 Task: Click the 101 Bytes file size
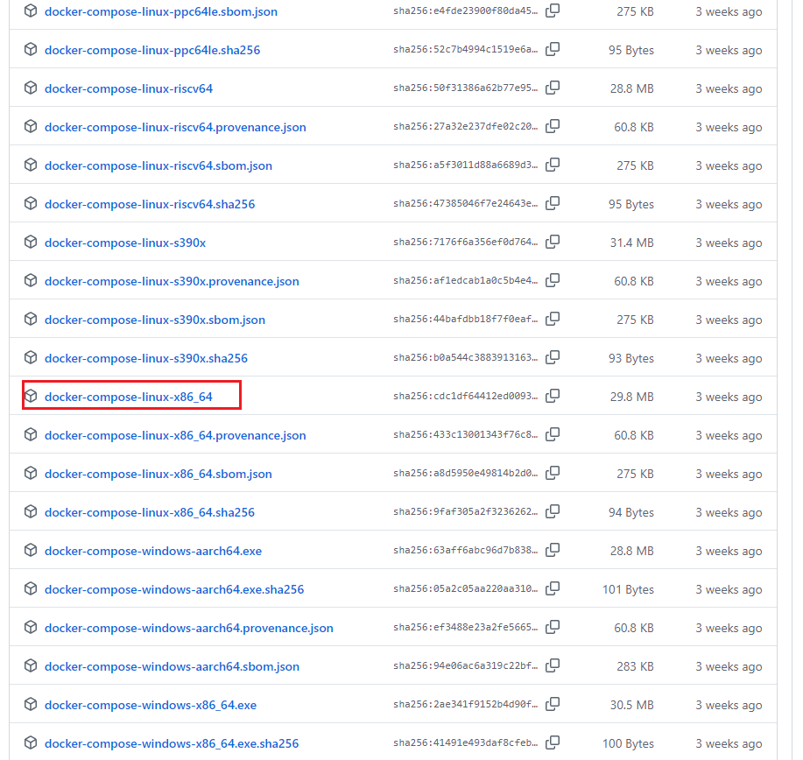click(x=629, y=589)
